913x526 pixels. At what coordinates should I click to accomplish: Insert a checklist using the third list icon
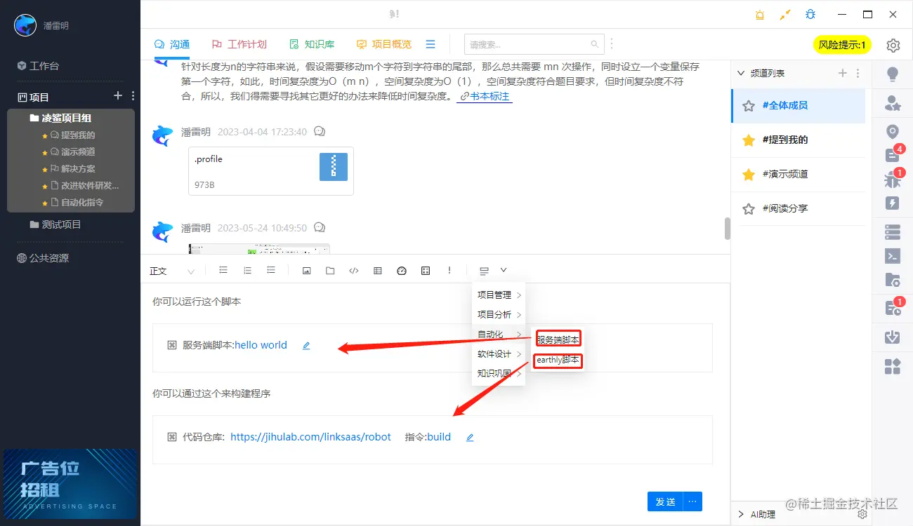pos(271,271)
